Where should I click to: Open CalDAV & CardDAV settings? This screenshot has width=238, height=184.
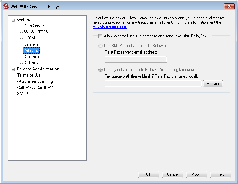[35, 88]
